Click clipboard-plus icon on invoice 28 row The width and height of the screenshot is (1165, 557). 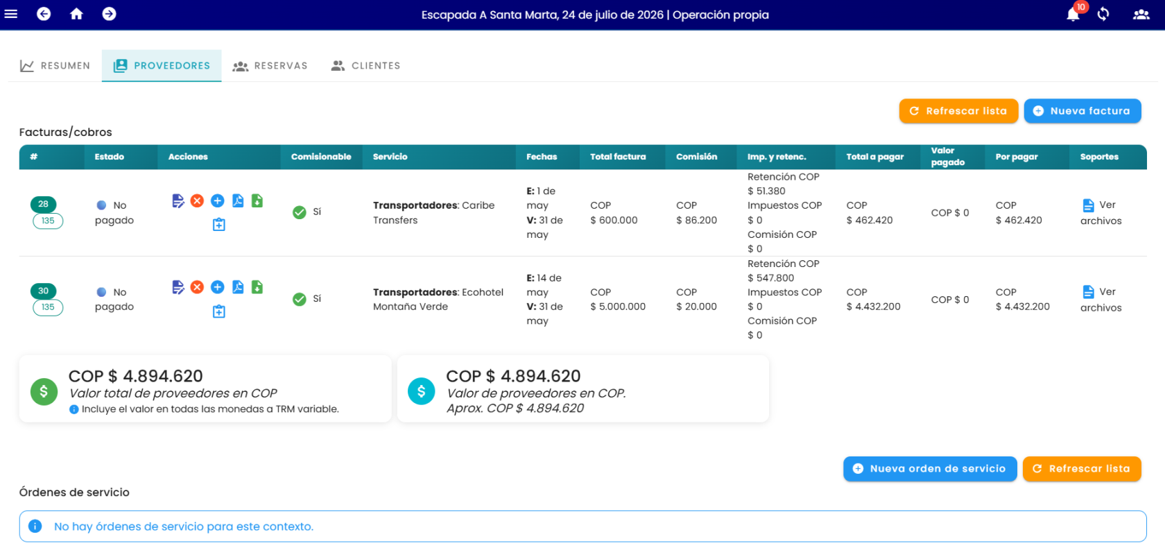point(218,225)
